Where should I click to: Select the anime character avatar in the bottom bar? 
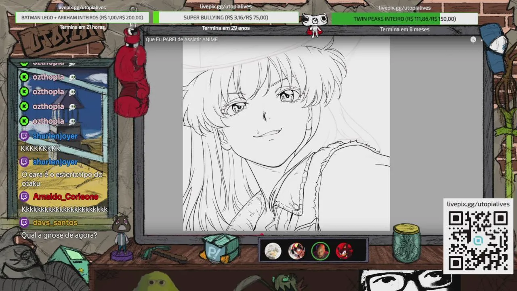296,251
